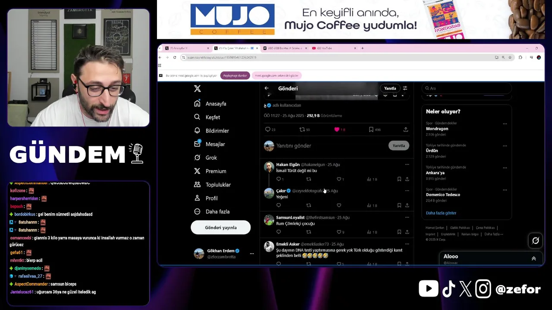Go to Anasayfa in the sidebar
This screenshot has height=310, width=552.
[210, 104]
